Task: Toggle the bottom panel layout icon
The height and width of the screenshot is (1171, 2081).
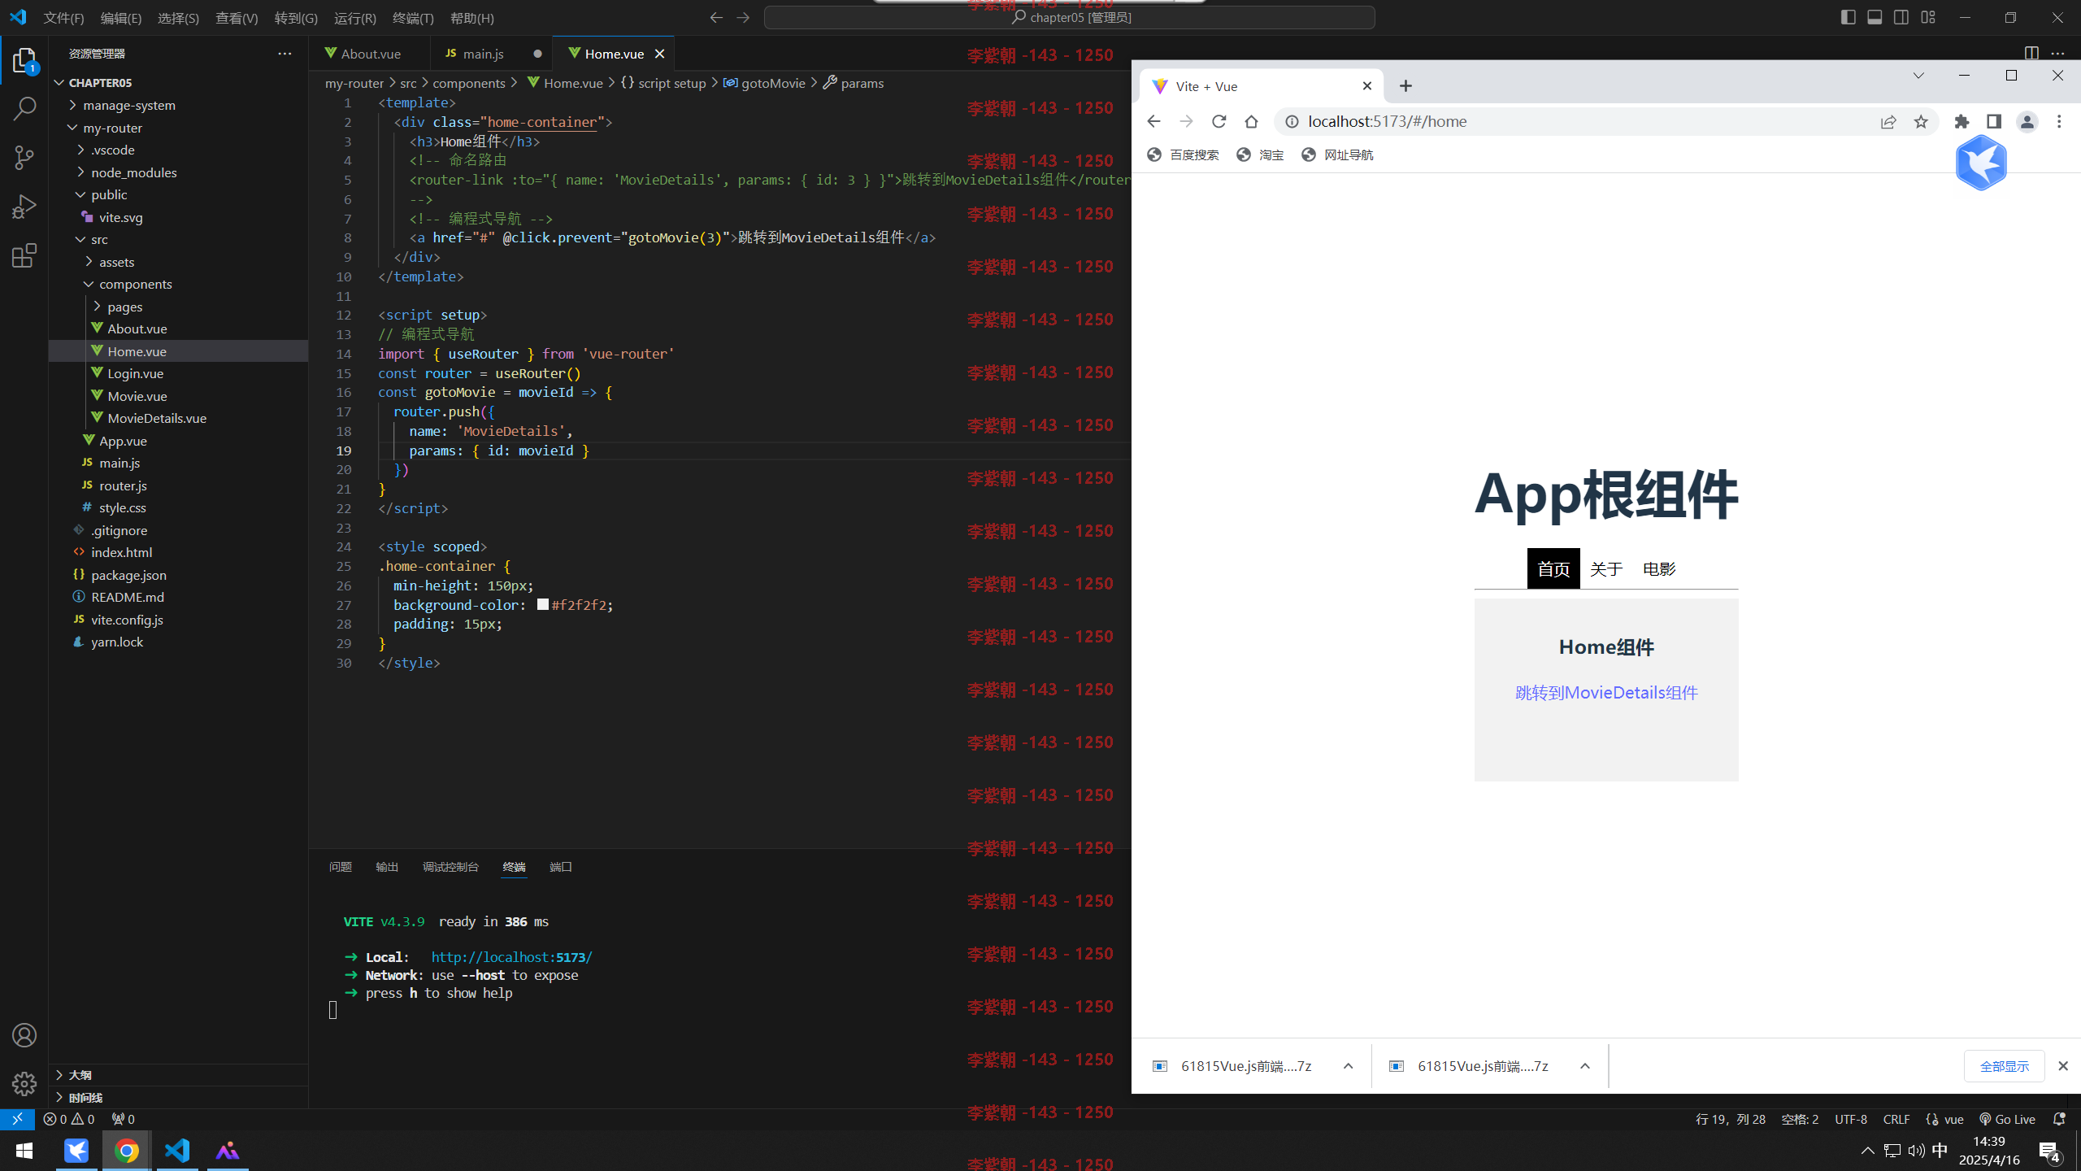Action: (x=1875, y=17)
